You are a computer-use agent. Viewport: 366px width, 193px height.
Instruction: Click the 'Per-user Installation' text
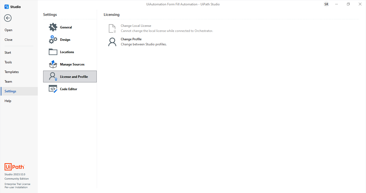click(16, 187)
